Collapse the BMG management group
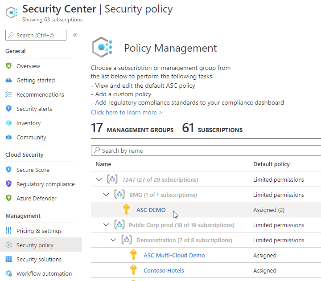 point(106,195)
